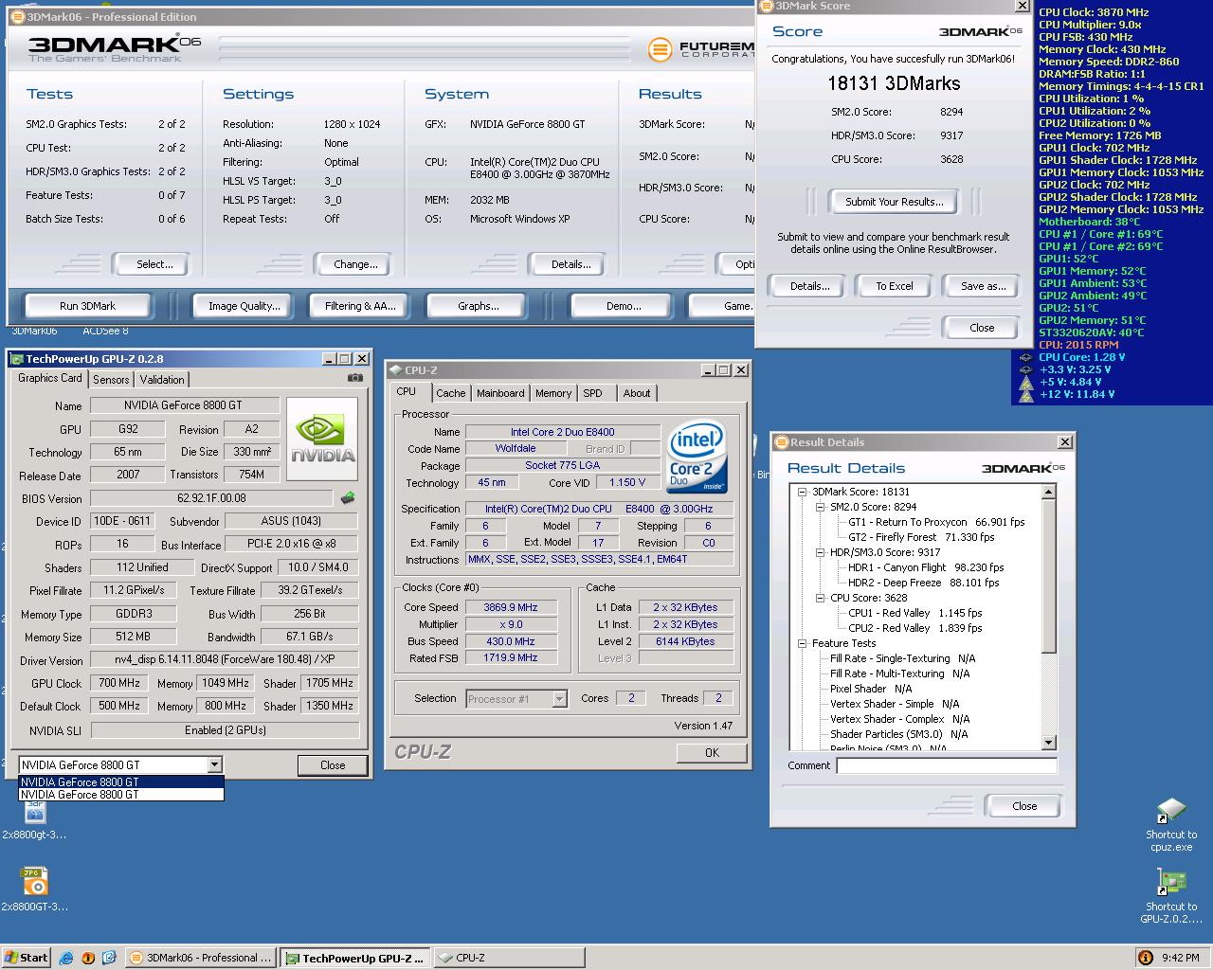Select HDR2 - Deep Freeze result row
The width and height of the screenshot is (1213, 970).
(x=923, y=583)
